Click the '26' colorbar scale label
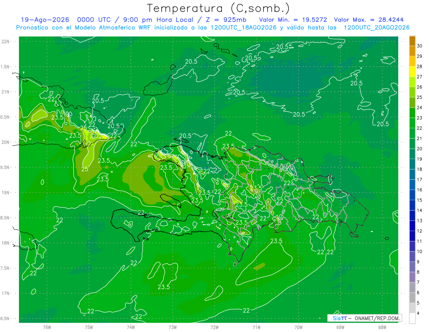 [420, 87]
